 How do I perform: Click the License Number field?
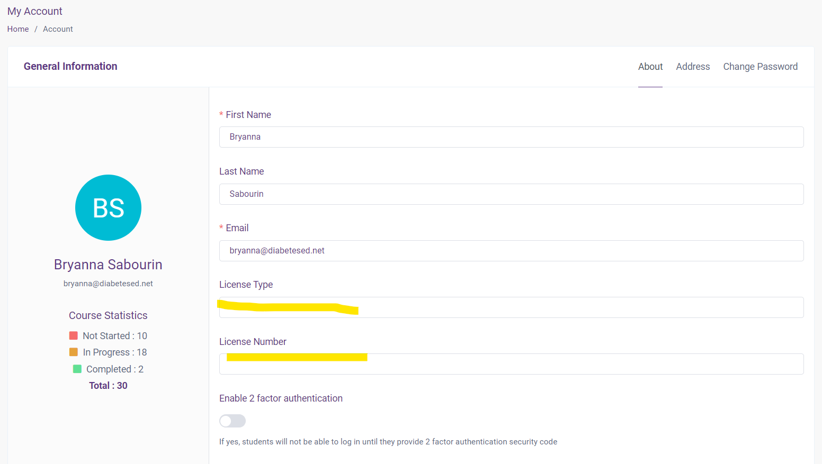coord(530,365)
